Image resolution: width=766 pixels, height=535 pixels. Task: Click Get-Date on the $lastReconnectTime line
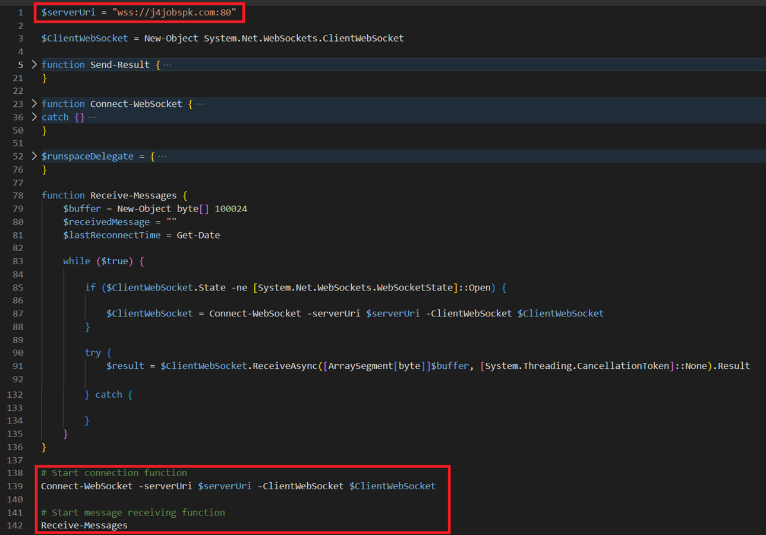tap(198, 235)
